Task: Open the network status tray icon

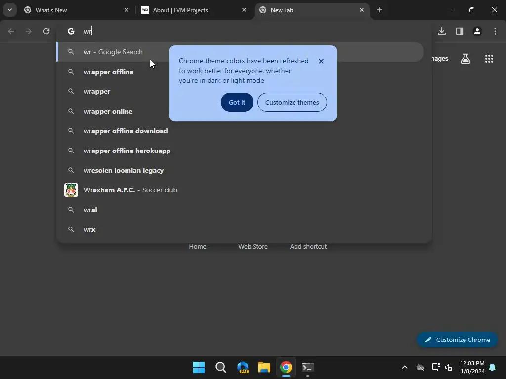Action: pos(436,367)
